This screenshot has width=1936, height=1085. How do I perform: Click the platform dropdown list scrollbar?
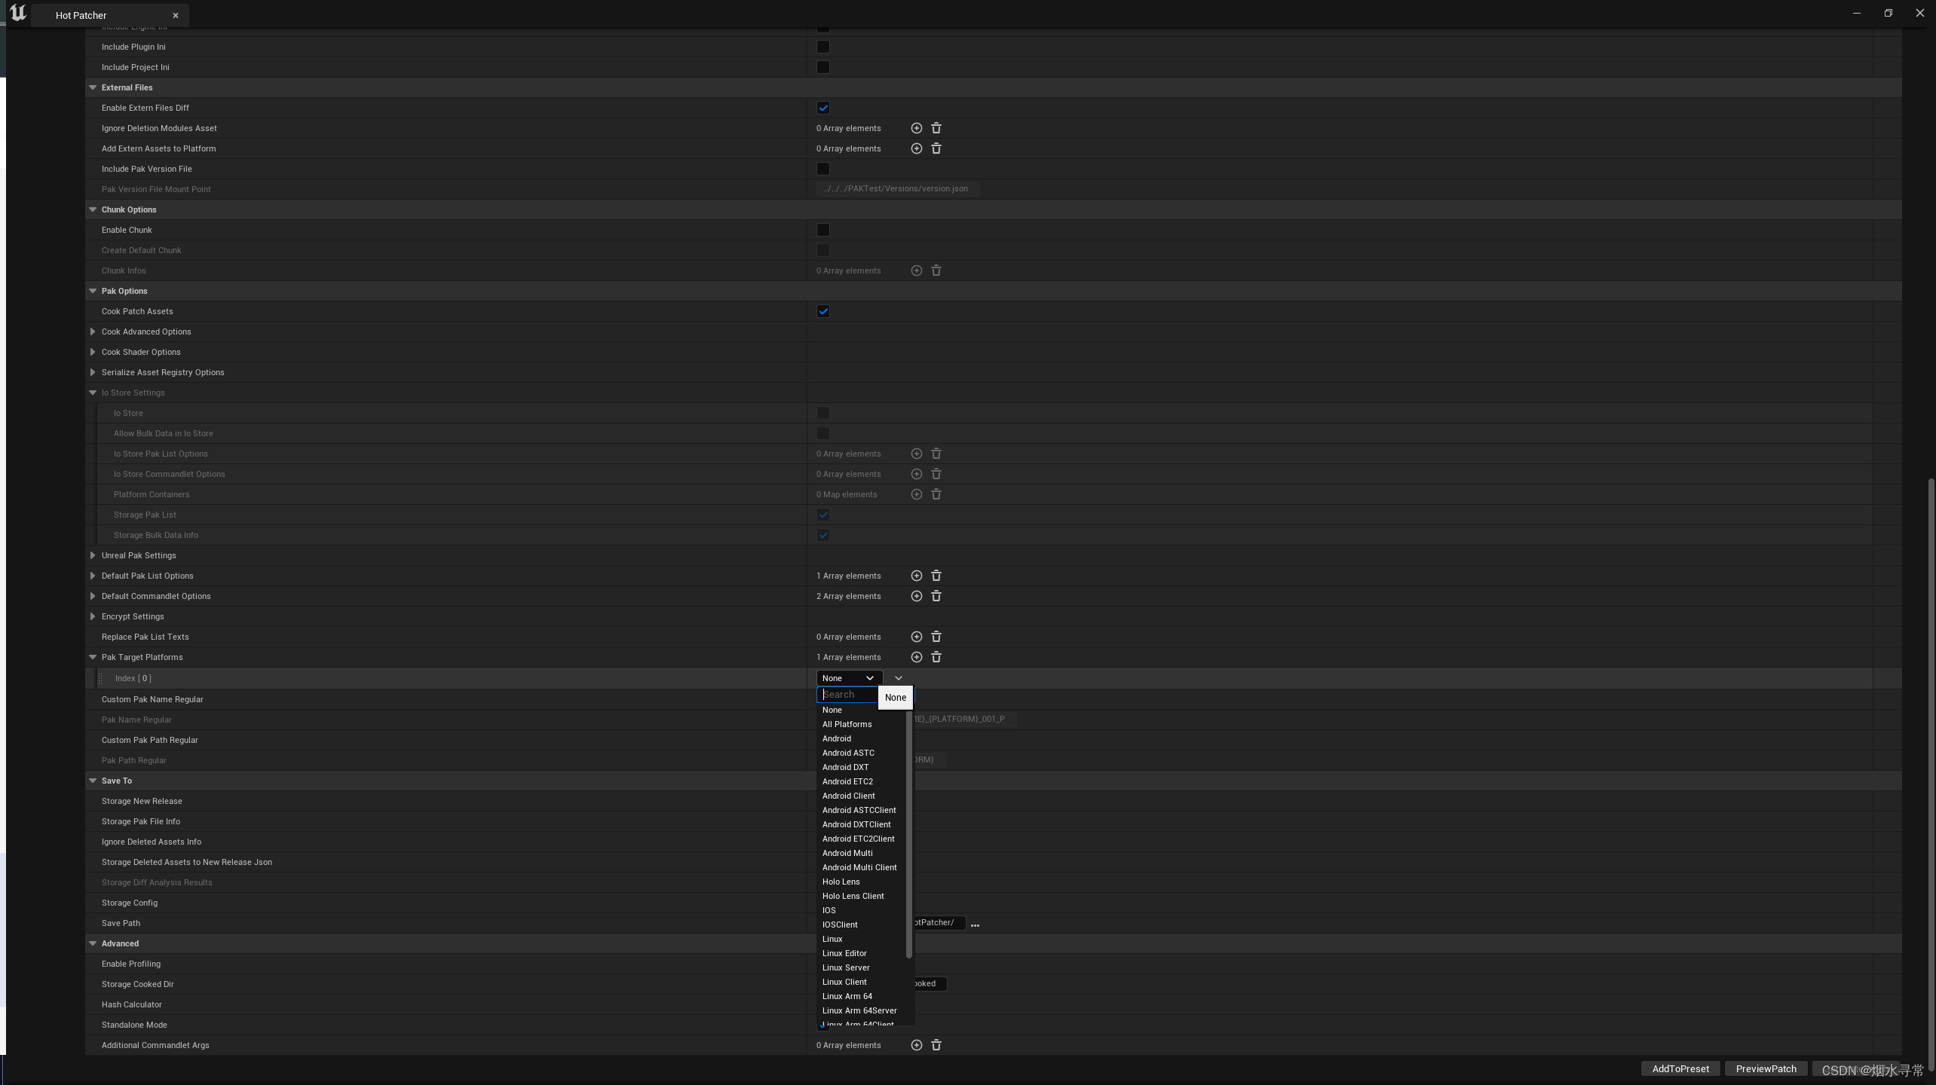909,829
